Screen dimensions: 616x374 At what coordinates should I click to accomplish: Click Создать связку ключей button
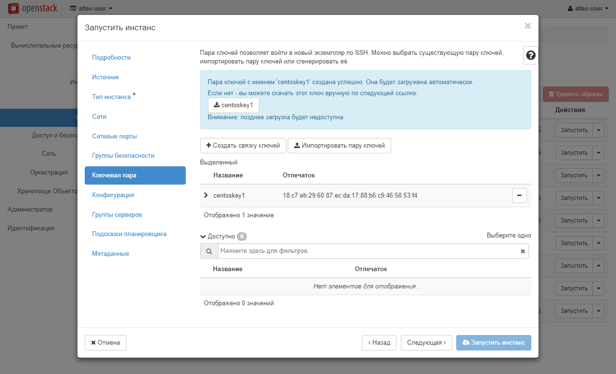coord(243,146)
